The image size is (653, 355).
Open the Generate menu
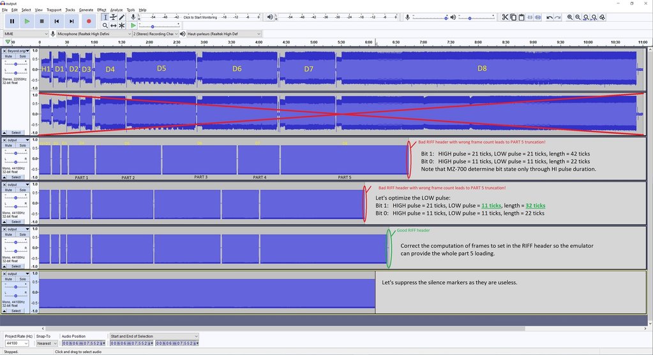tap(86, 10)
